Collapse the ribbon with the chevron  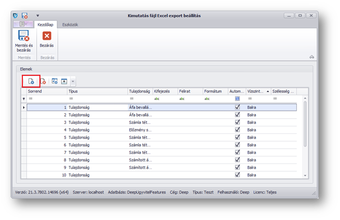pos(311,57)
